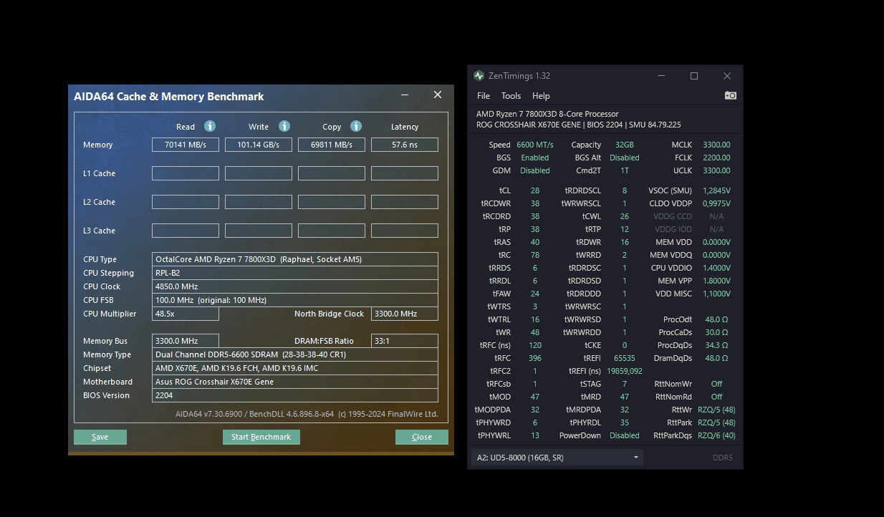Click the Capacity value 32GB
The height and width of the screenshot is (517, 884).
pos(624,145)
